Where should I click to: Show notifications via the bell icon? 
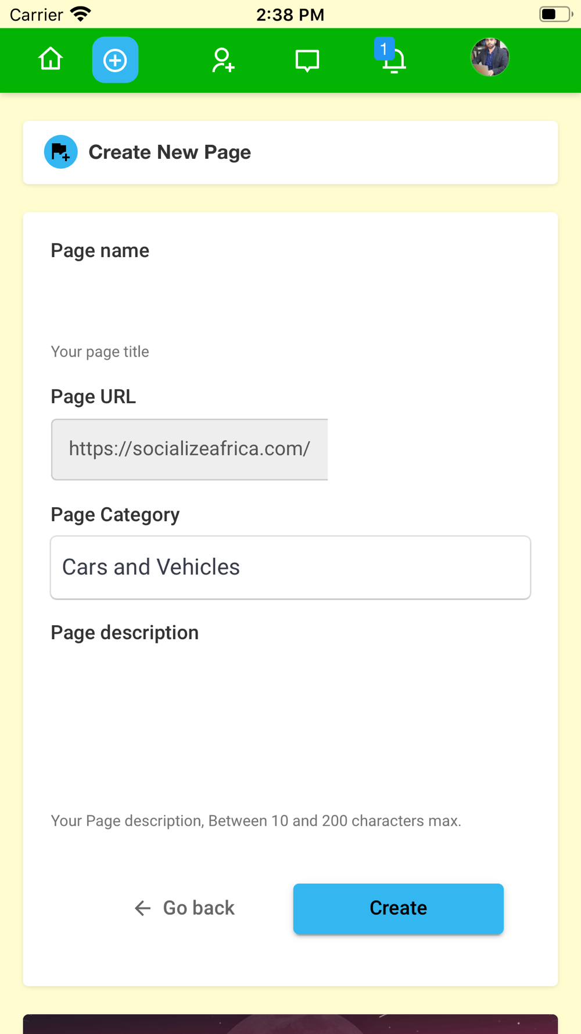point(393,59)
